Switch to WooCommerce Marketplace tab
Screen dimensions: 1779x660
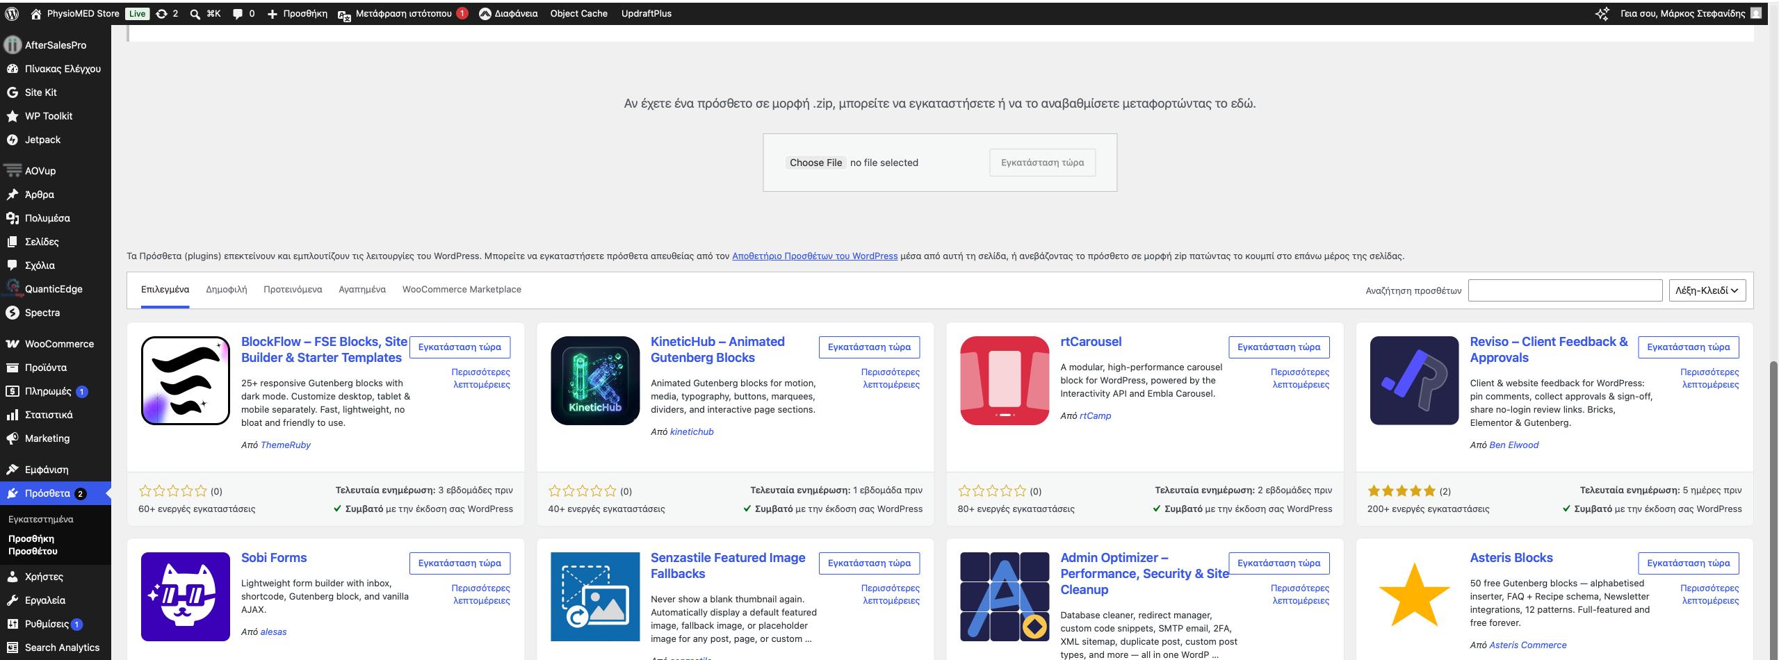[x=462, y=290]
